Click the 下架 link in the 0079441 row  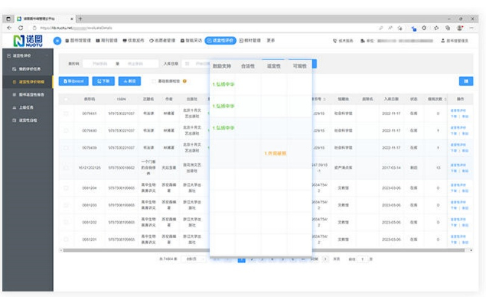click(x=454, y=116)
